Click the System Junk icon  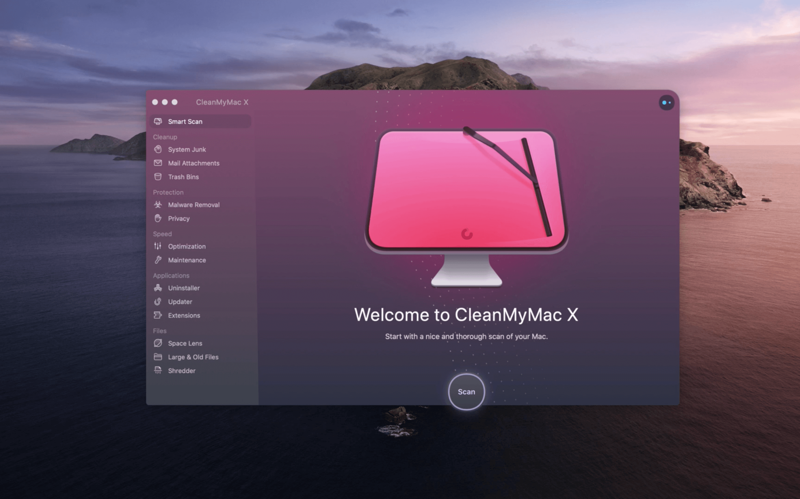pos(158,149)
